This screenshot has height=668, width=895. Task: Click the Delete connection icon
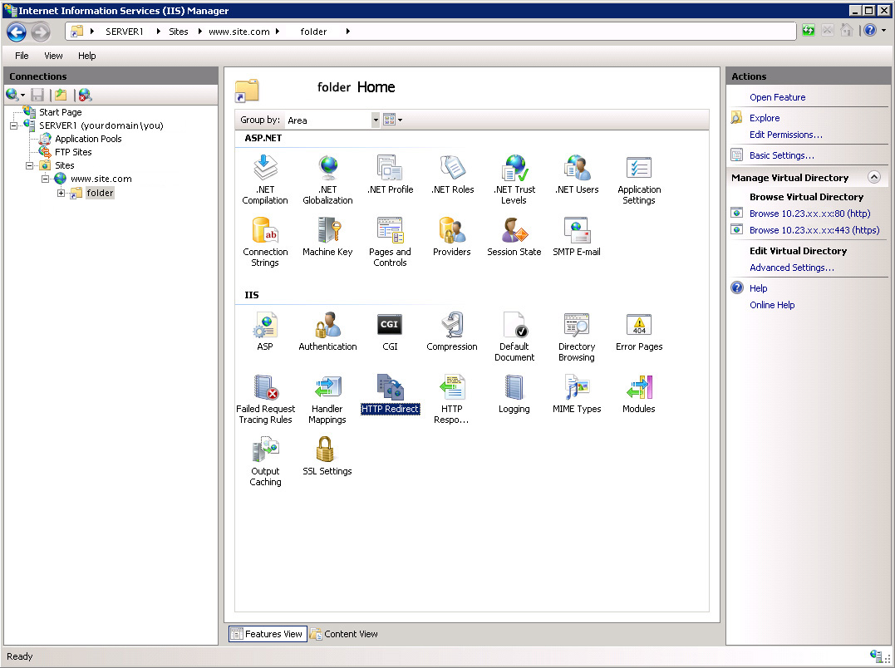pos(85,95)
